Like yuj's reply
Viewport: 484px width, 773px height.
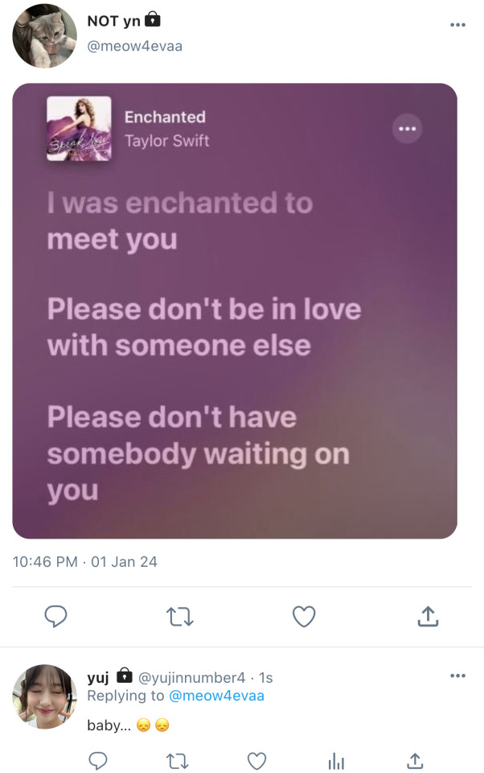256,760
